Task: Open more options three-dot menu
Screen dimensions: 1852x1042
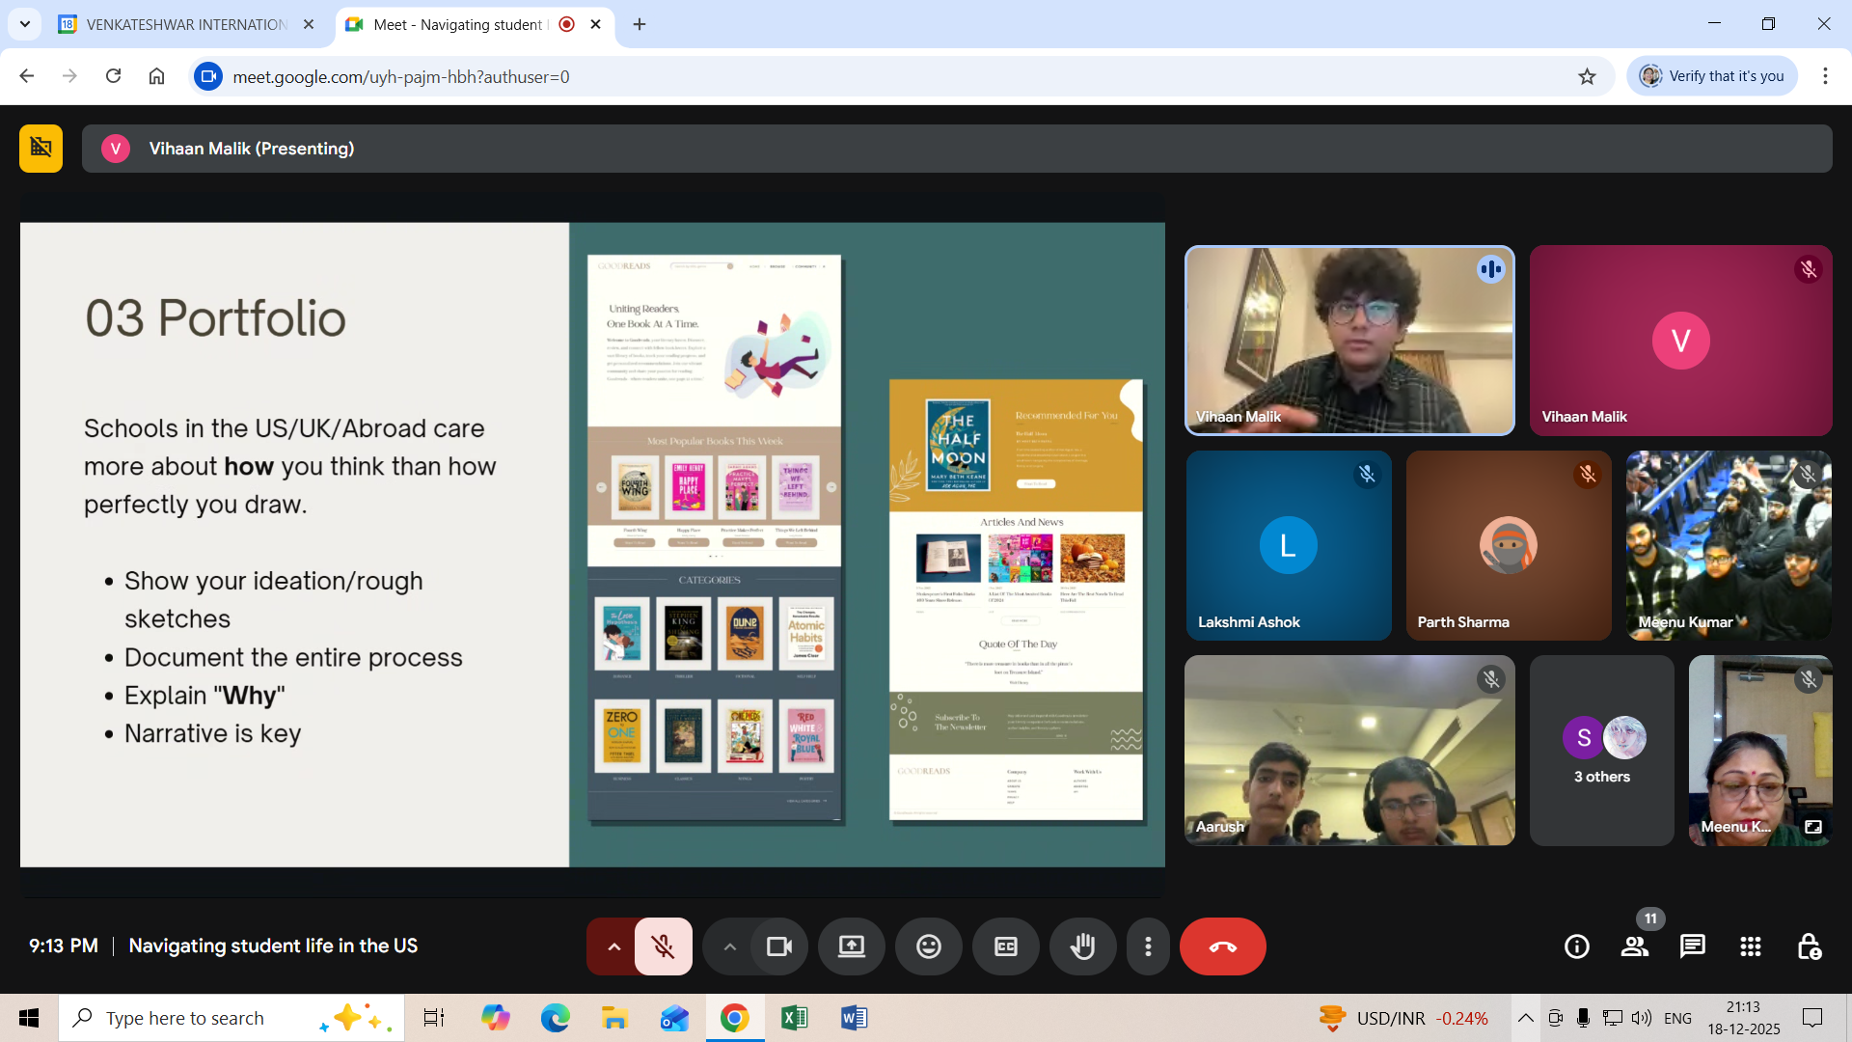Action: coord(1148,946)
